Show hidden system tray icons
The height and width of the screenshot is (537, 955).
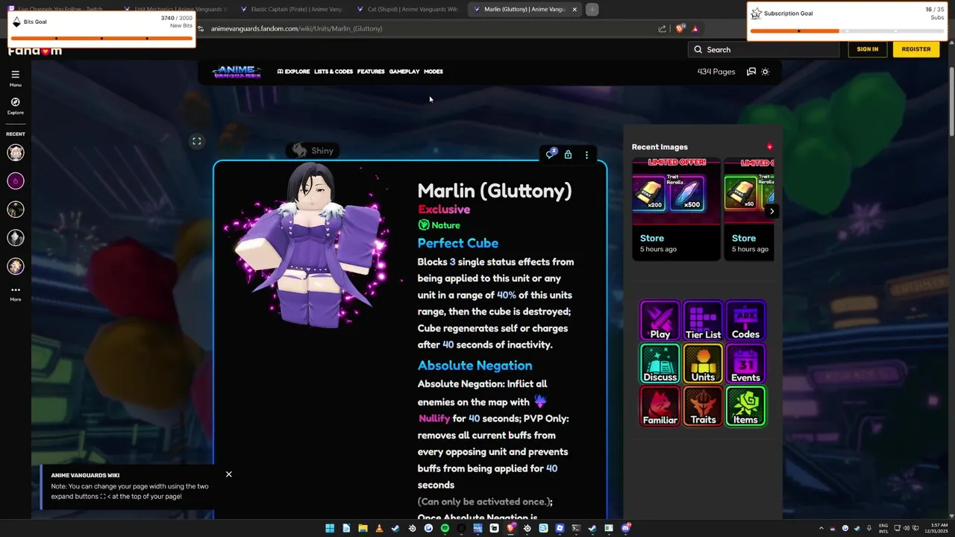point(821,528)
